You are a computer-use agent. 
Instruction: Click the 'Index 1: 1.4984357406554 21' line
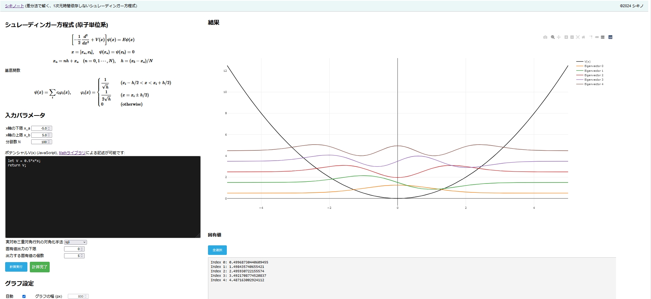(237, 267)
